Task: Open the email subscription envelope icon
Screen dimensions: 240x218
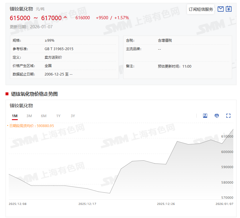Action: 221,9
